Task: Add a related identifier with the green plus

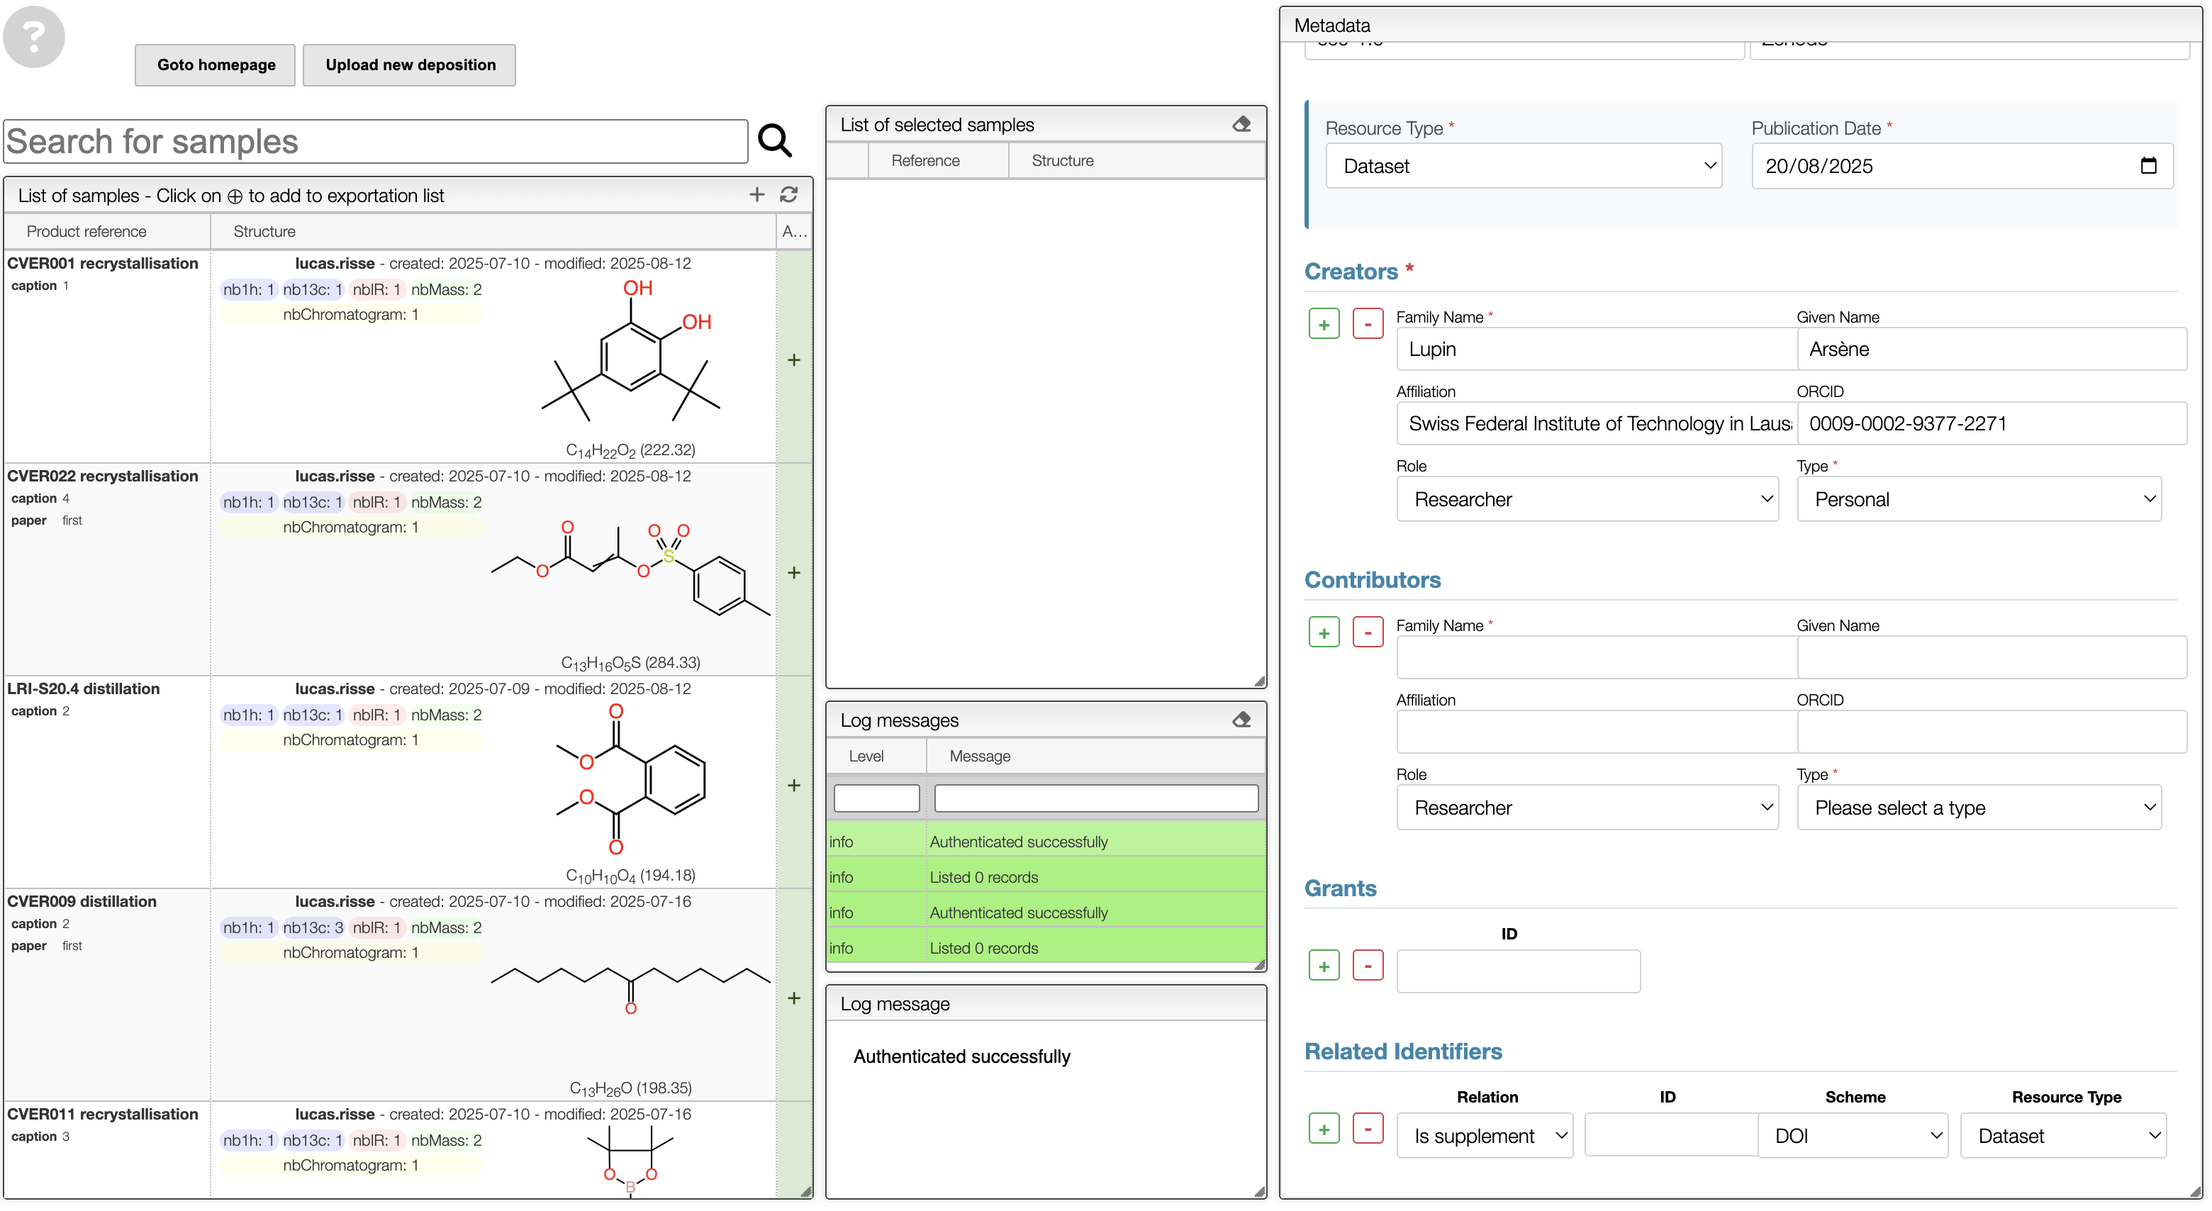Action: coord(1324,1129)
